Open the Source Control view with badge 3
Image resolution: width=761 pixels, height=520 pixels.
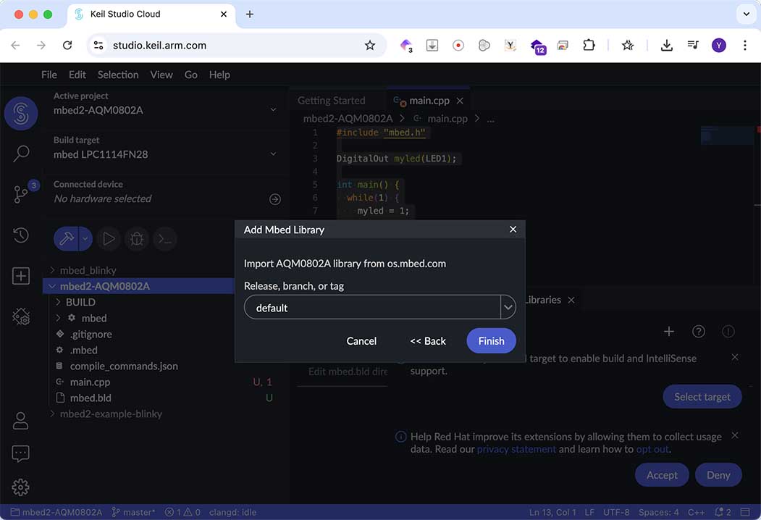[21, 194]
